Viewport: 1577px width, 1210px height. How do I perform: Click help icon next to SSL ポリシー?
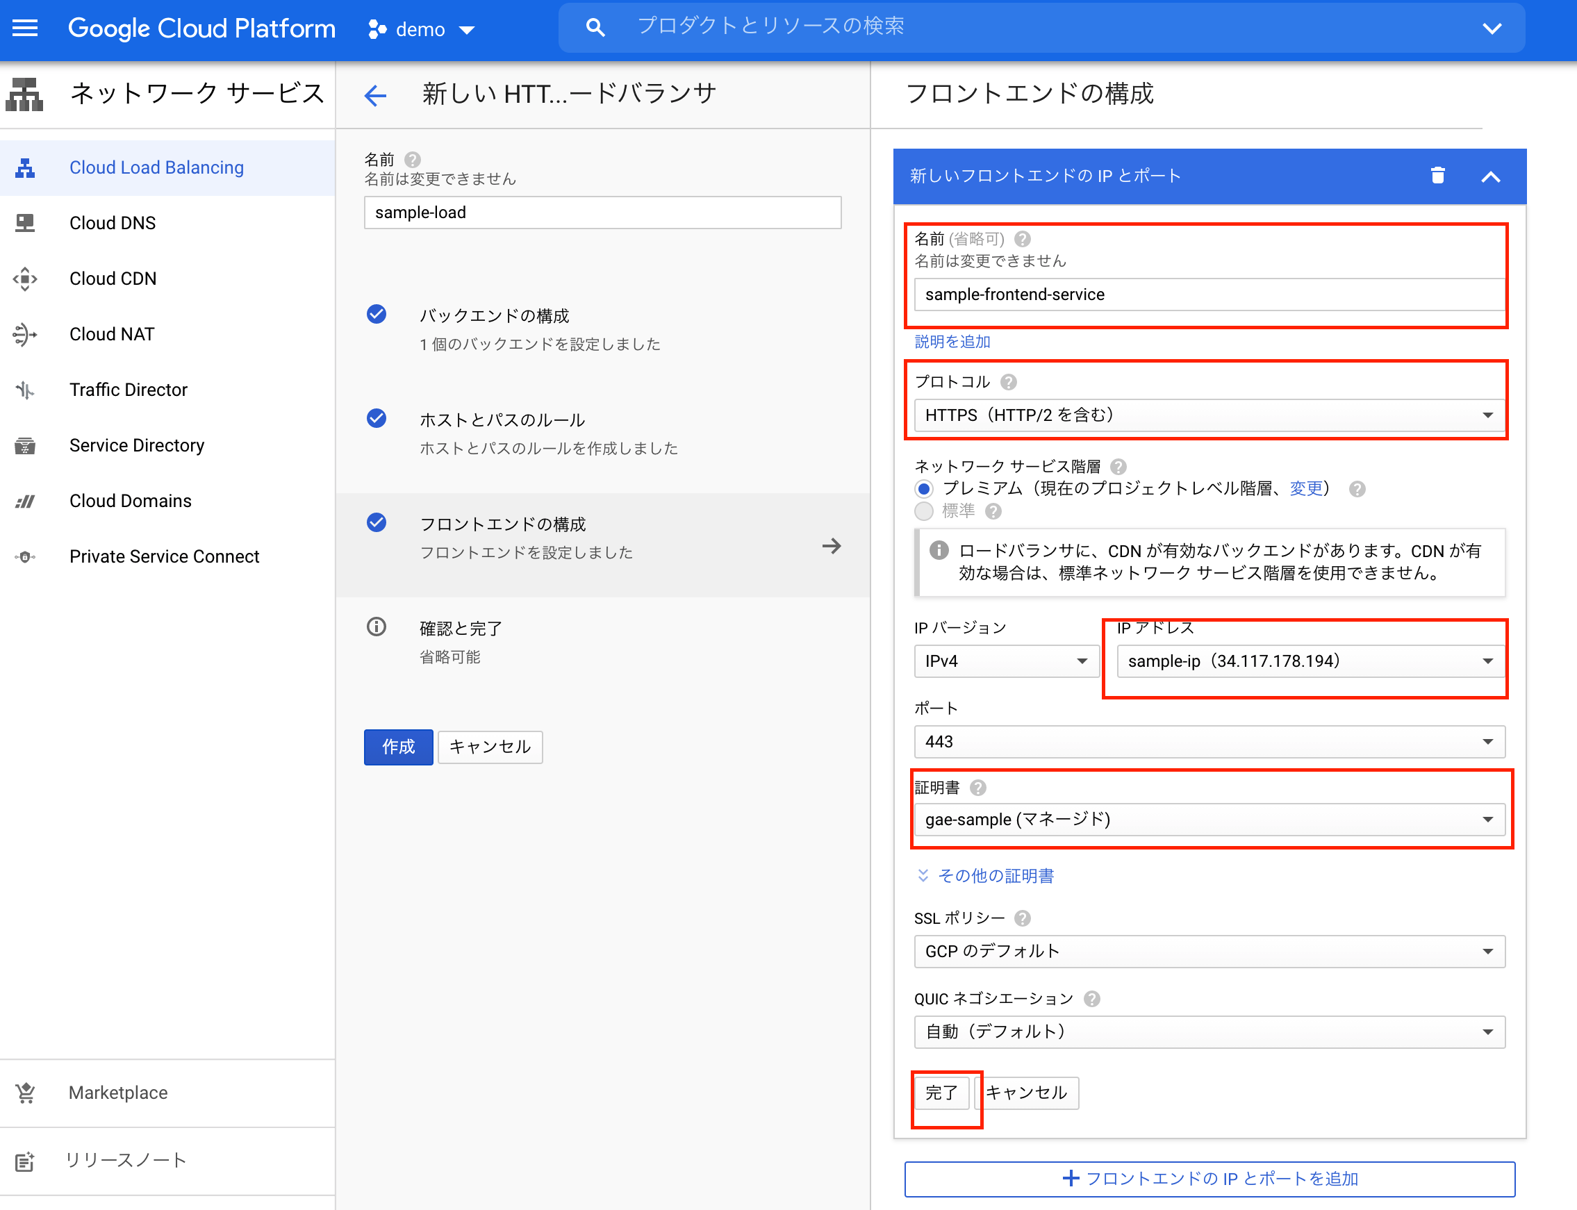pyautogui.click(x=1023, y=918)
